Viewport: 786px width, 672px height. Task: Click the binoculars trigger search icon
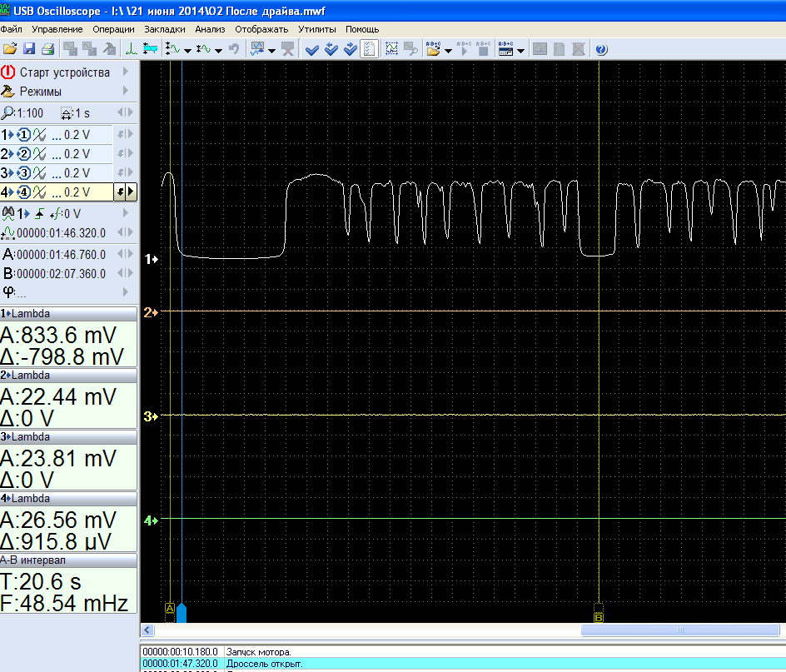(x=8, y=213)
